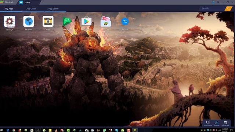The image size is (235, 132).
Task: Open the blue account icon in title bar
Action: 213,2
